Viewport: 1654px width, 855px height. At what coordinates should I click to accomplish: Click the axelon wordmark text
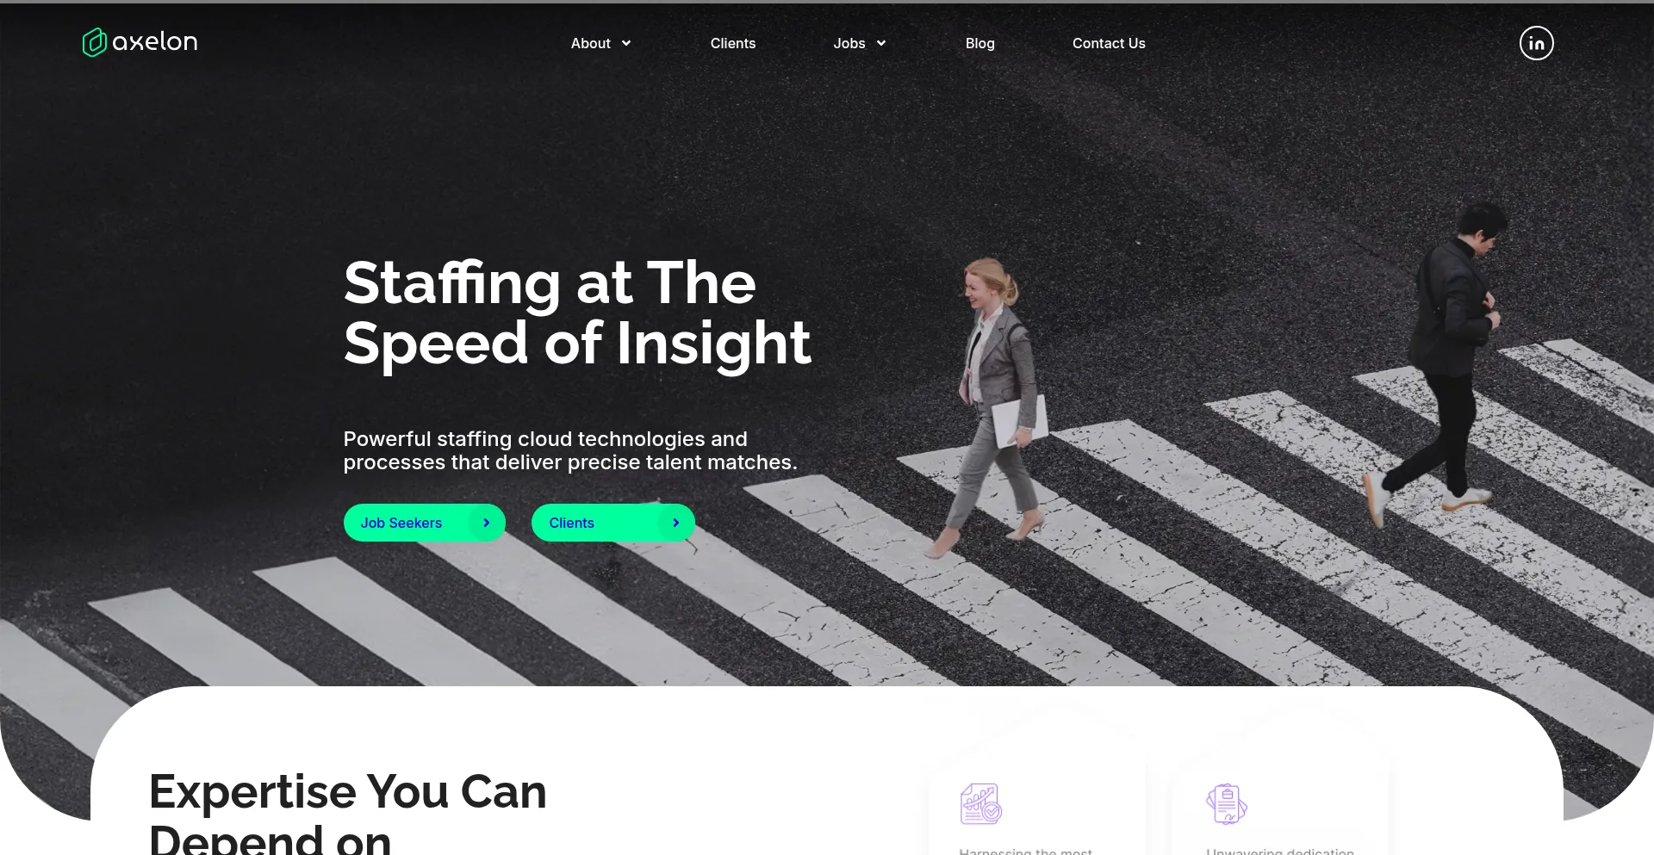155,41
